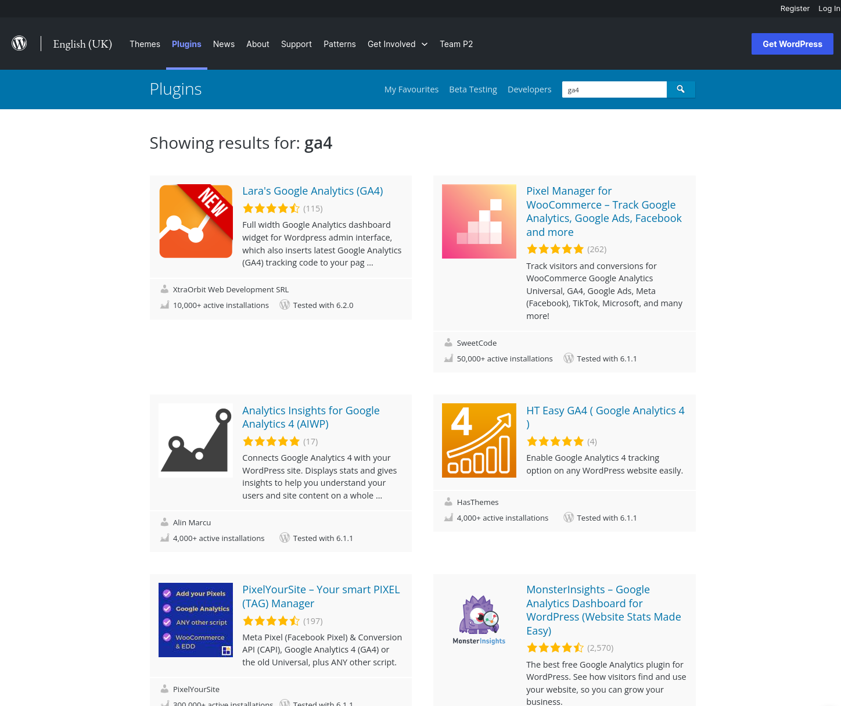
Task: Open Pixel Manager for WooCommerce plugin icon
Action: pos(479,221)
